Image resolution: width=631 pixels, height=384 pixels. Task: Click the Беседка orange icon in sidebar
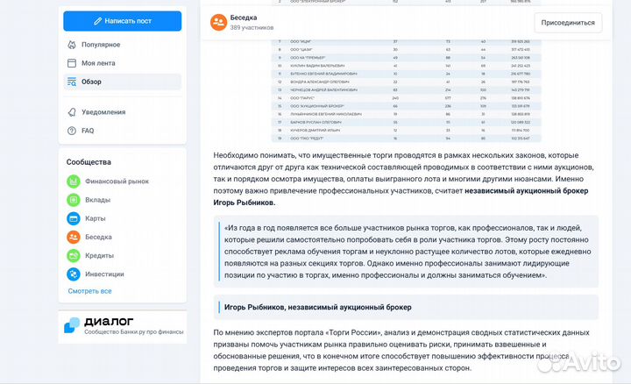(x=74, y=237)
